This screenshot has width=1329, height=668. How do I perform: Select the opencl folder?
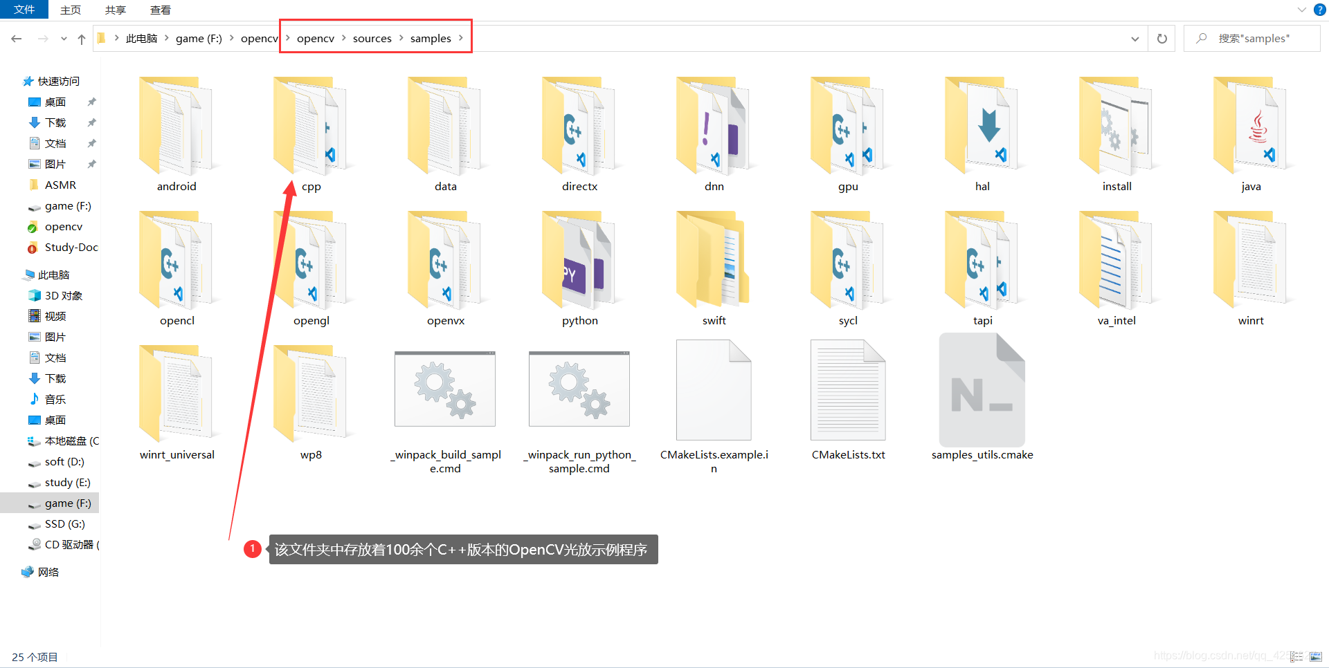click(x=177, y=268)
